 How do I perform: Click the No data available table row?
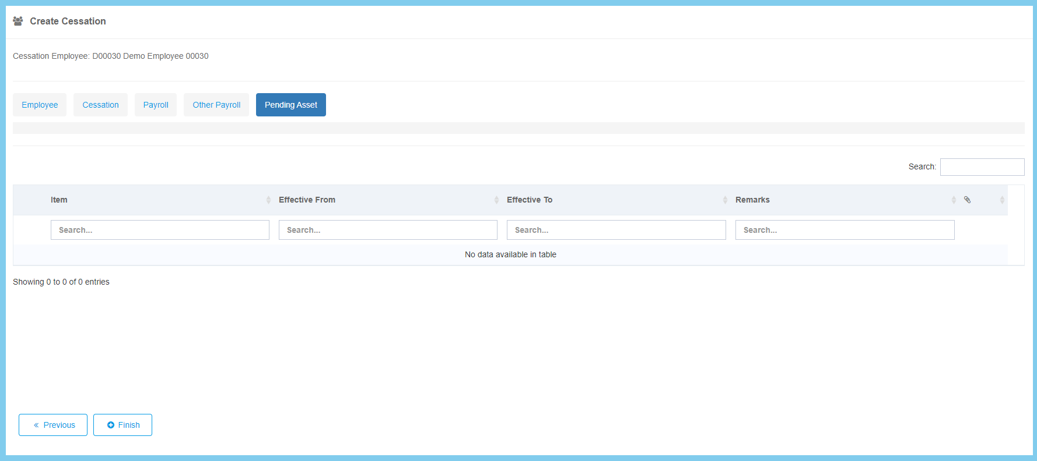[x=510, y=254]
